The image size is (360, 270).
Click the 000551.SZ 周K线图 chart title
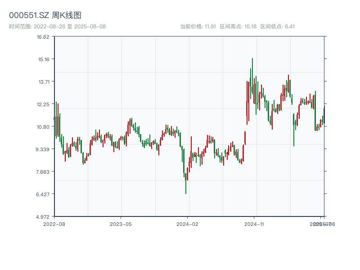45,15
